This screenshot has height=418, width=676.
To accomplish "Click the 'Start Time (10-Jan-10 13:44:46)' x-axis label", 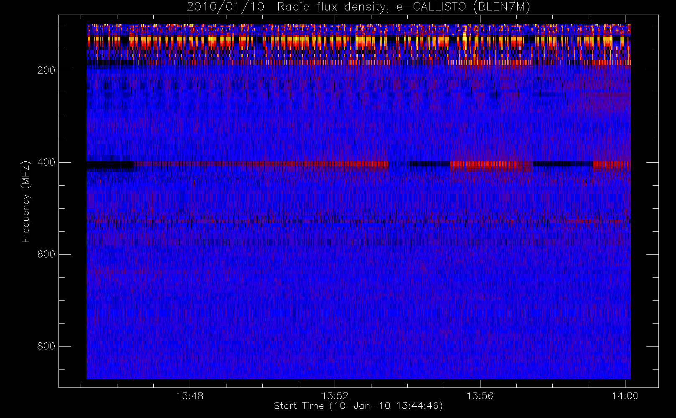I will click(358, 406).
